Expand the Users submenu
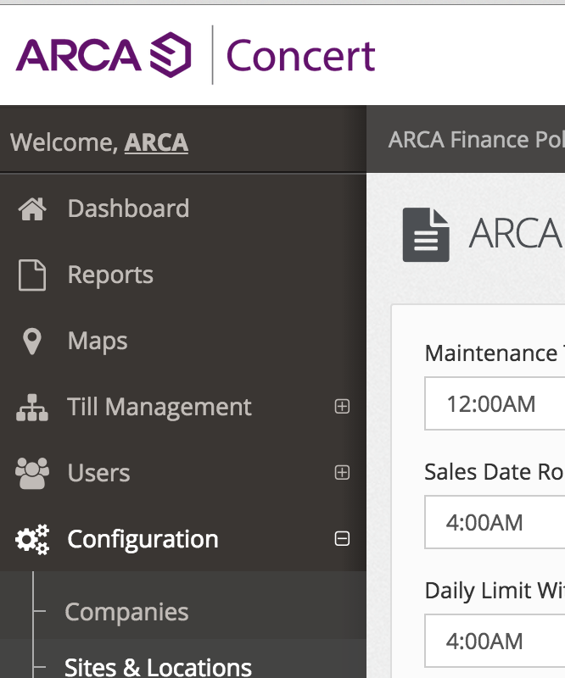565x678 pixels. [x=342, y=473]
